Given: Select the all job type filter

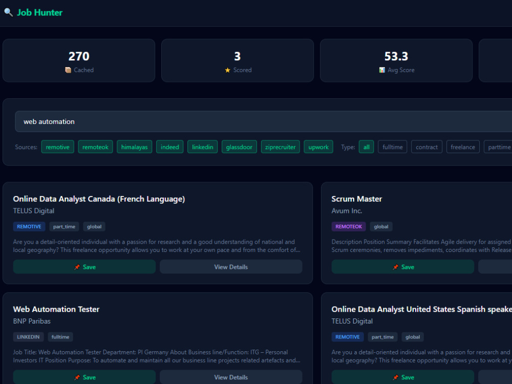Looking at the screenshot, I should tap(367, 147).
